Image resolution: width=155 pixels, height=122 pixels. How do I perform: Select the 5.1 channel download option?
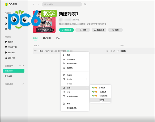click(x=100, y=100)
